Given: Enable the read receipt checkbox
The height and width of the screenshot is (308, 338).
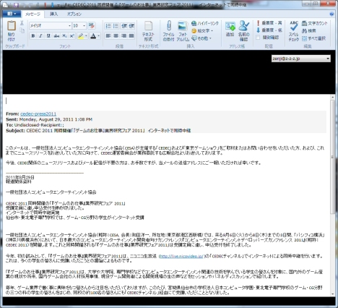Looking at the screenshot, I should pos(258,38).
